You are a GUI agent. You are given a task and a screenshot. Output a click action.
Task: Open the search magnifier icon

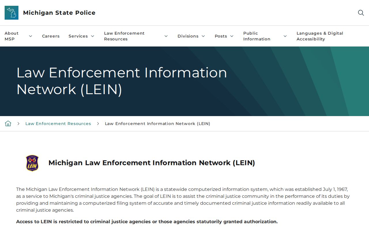coord(361,13)
